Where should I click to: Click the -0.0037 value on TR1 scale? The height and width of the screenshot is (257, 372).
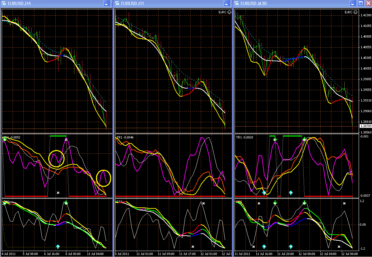[364, 195]
